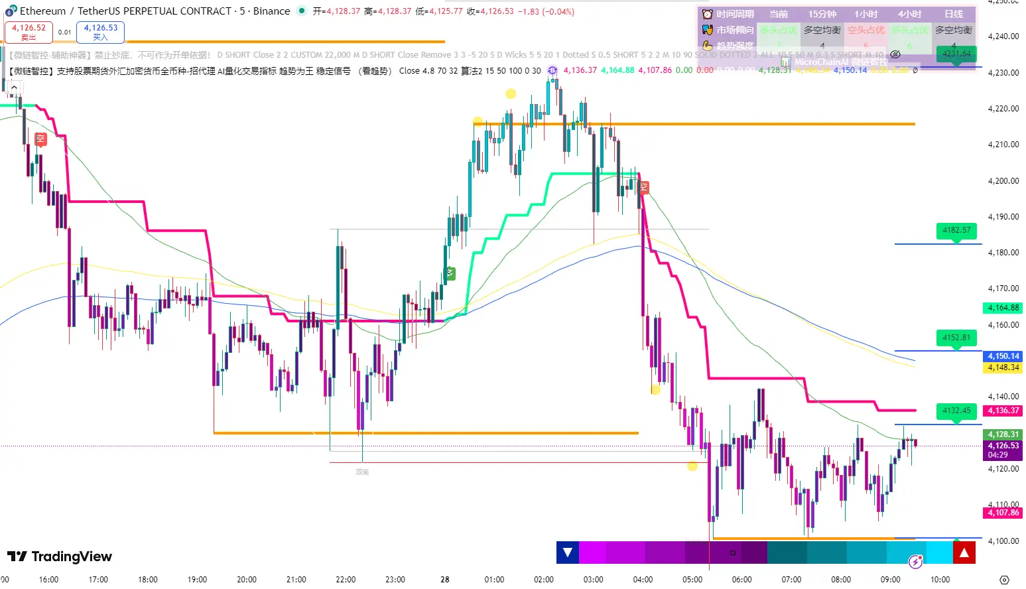Click the pink 4,107.86 price axis tag
Image resolution: width=1026 pixels, height=589 pixels.
[1003, 513]
